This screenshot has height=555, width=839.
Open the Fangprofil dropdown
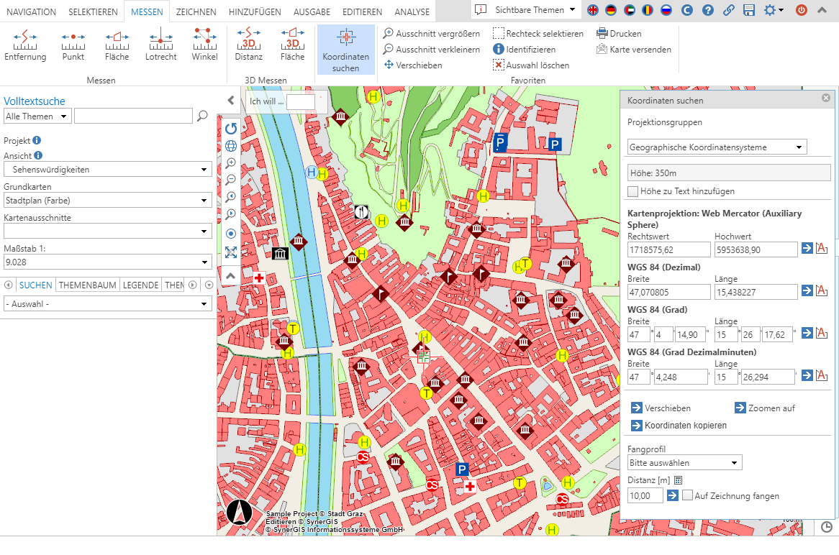[684, 462]
